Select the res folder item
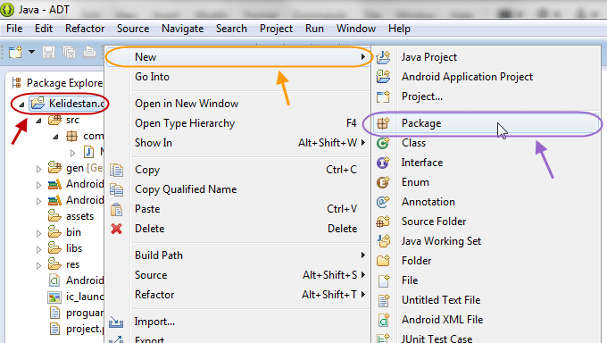 [x=72, y=264]
